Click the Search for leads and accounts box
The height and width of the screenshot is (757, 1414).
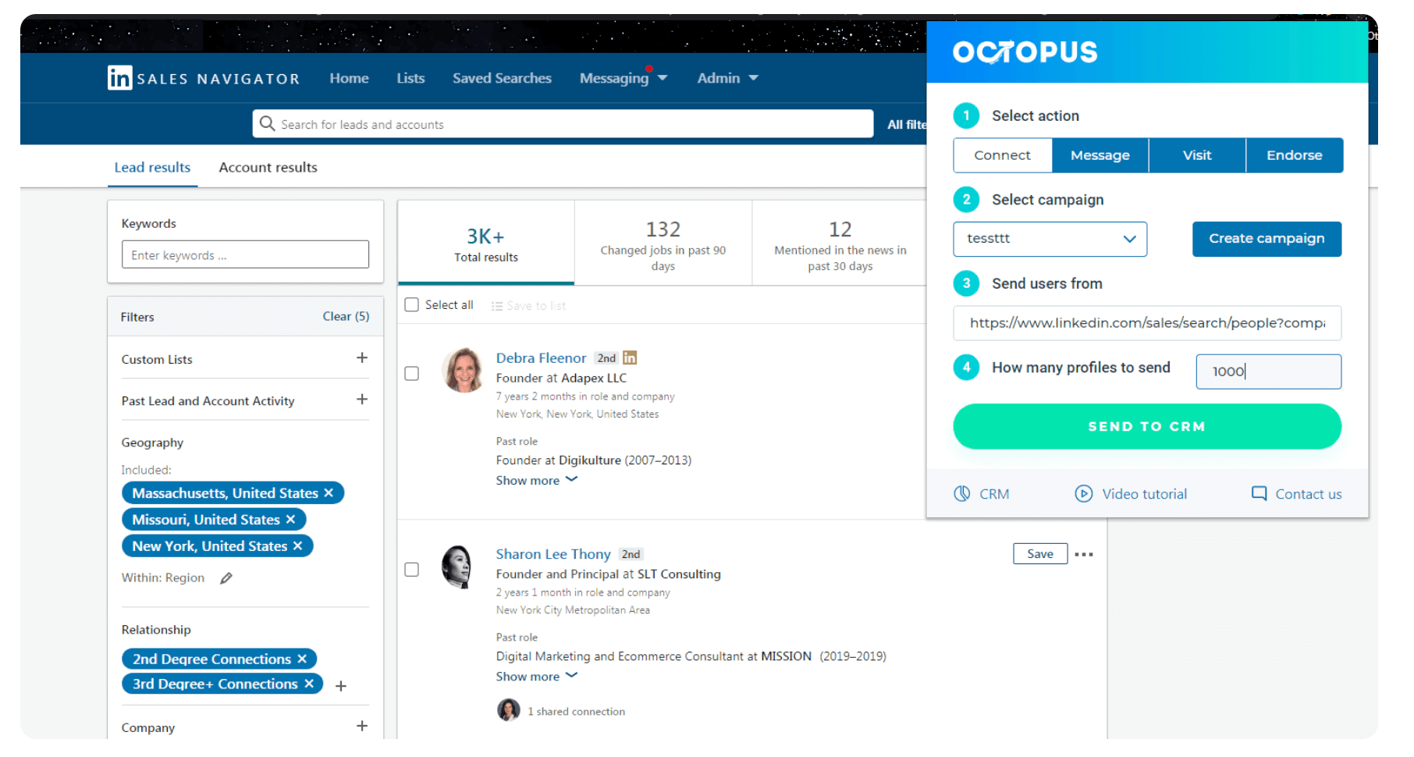click(563, 123)
